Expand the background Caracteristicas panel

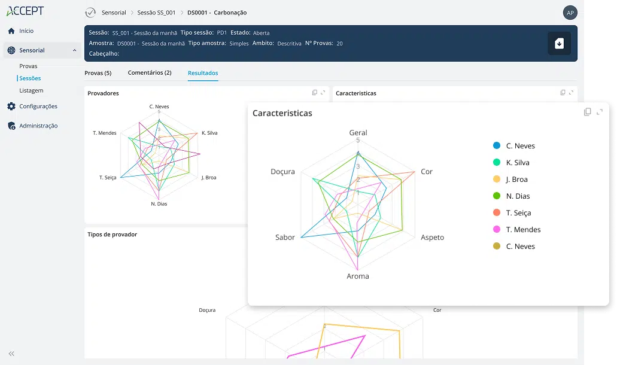click(571, 92)
